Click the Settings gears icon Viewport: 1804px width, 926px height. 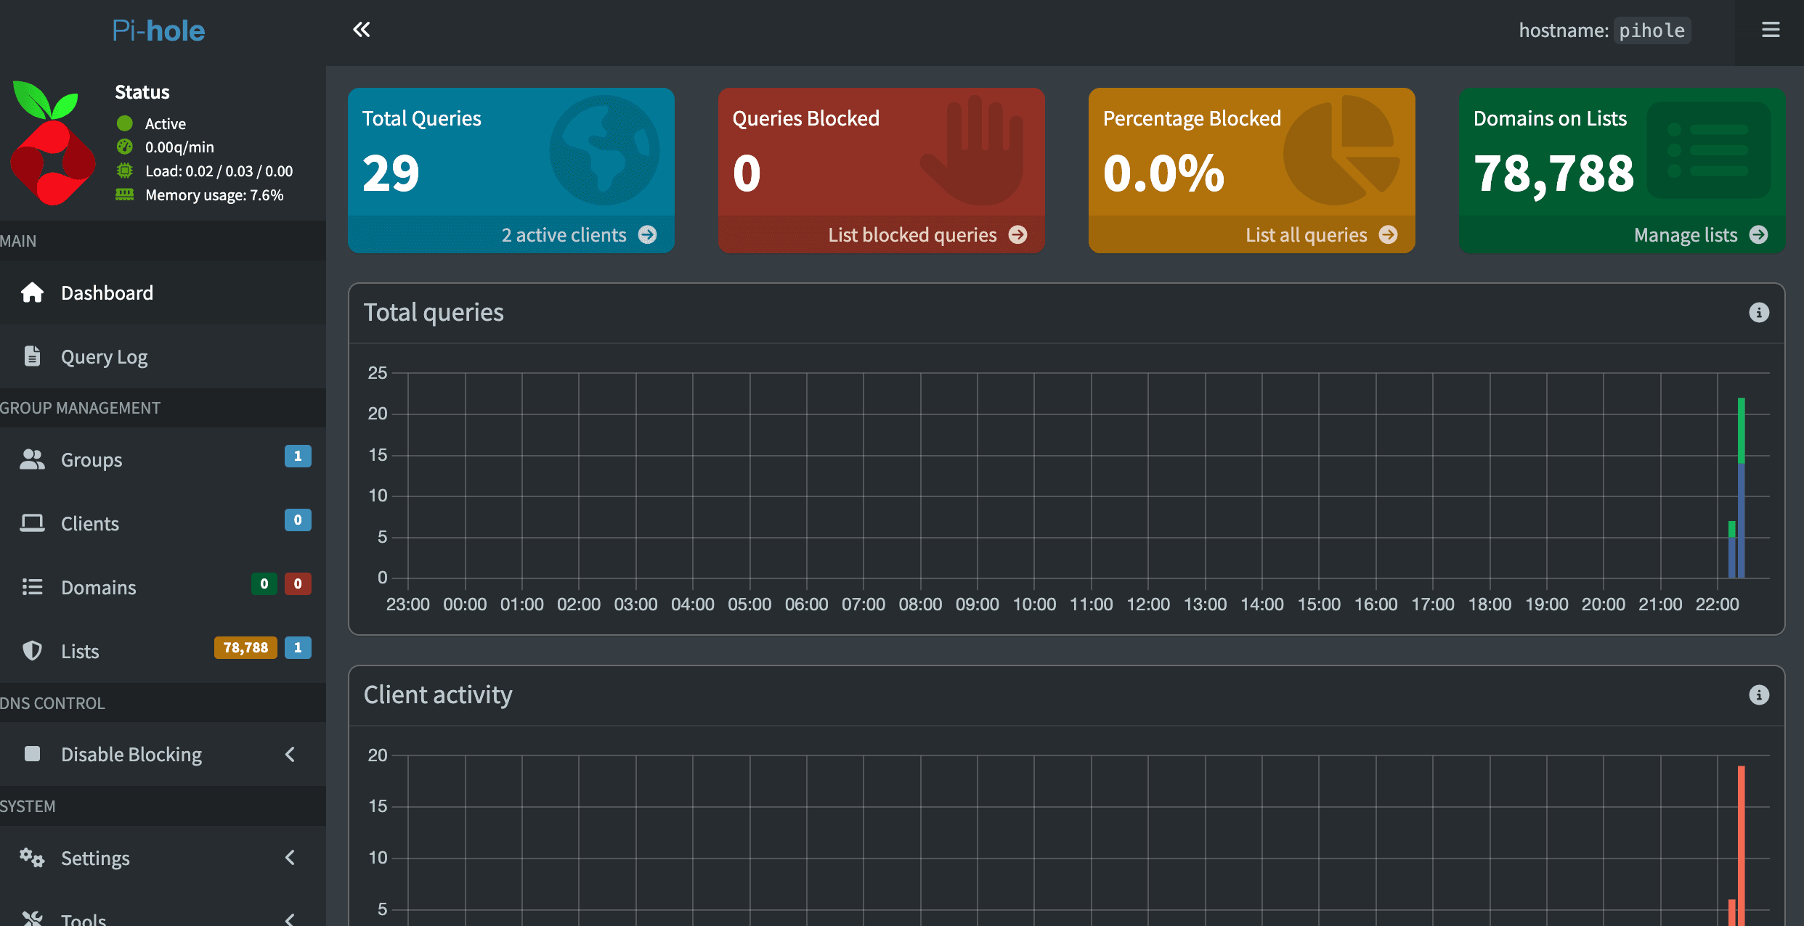(x=32, y=858)
